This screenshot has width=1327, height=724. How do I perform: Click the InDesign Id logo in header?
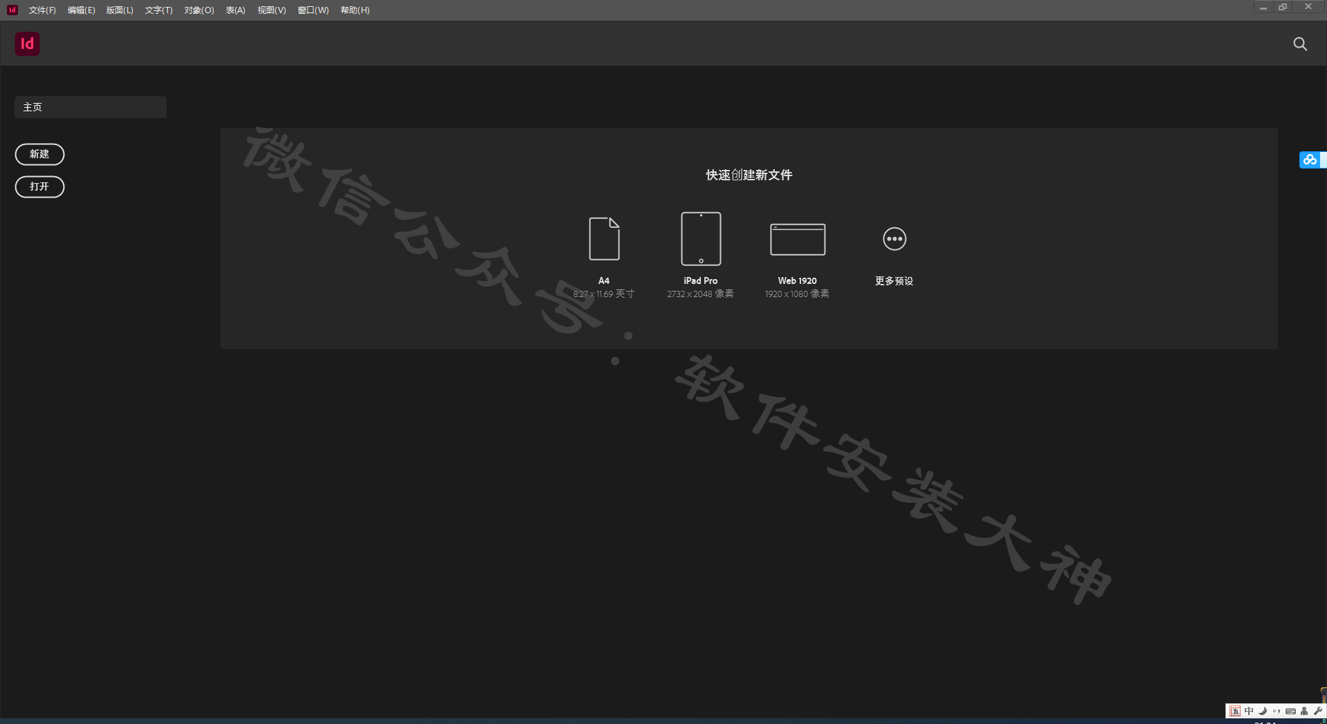27,44
